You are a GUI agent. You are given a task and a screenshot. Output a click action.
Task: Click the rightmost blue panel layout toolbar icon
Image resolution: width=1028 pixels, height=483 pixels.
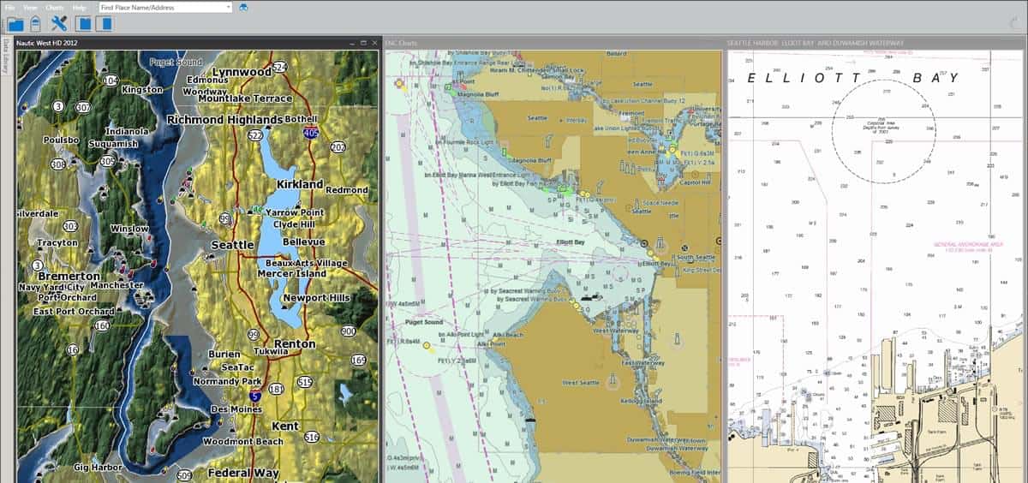[x=104, y=23]
